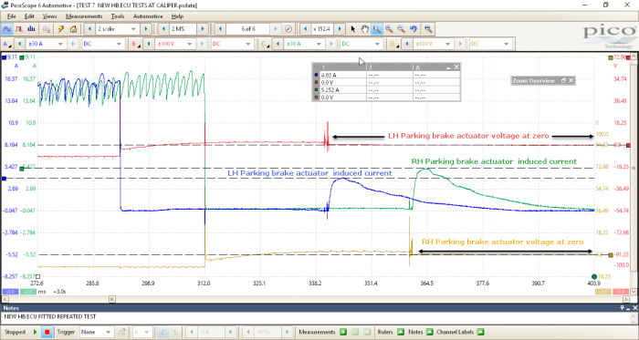Open the Automotive menu

coord(148,16)
